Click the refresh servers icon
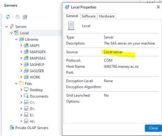Screen dimensions: 162x136 [x=8, y=17]
